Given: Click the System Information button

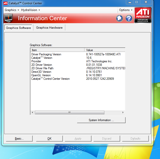Looking at the screenshot, I should coord(101,120).
